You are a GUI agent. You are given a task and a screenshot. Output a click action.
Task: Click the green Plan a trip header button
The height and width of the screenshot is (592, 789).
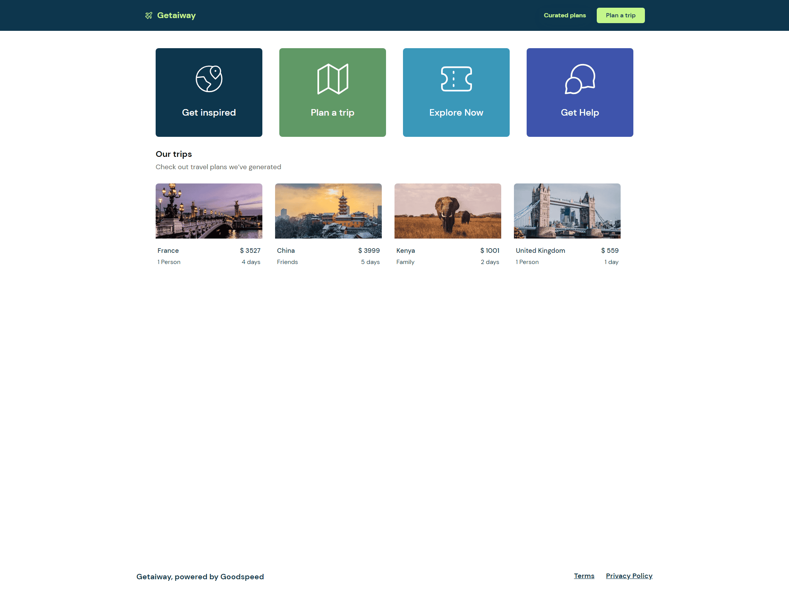621,15
